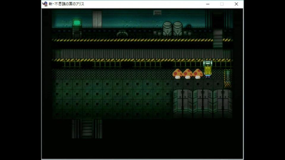Click the wall vent grille
Viewport: 285px width, 160px height.
pyautogui.click(x=157, y=13)
